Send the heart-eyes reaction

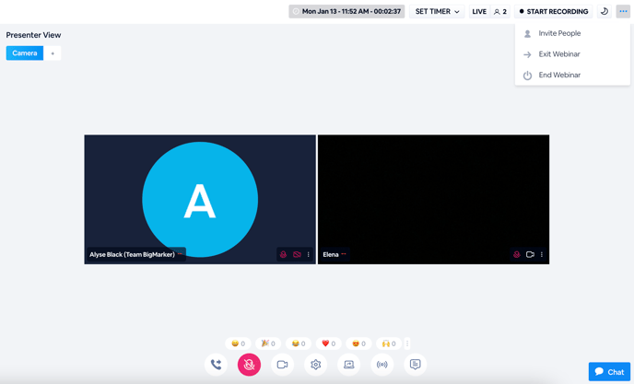(358, 343)
